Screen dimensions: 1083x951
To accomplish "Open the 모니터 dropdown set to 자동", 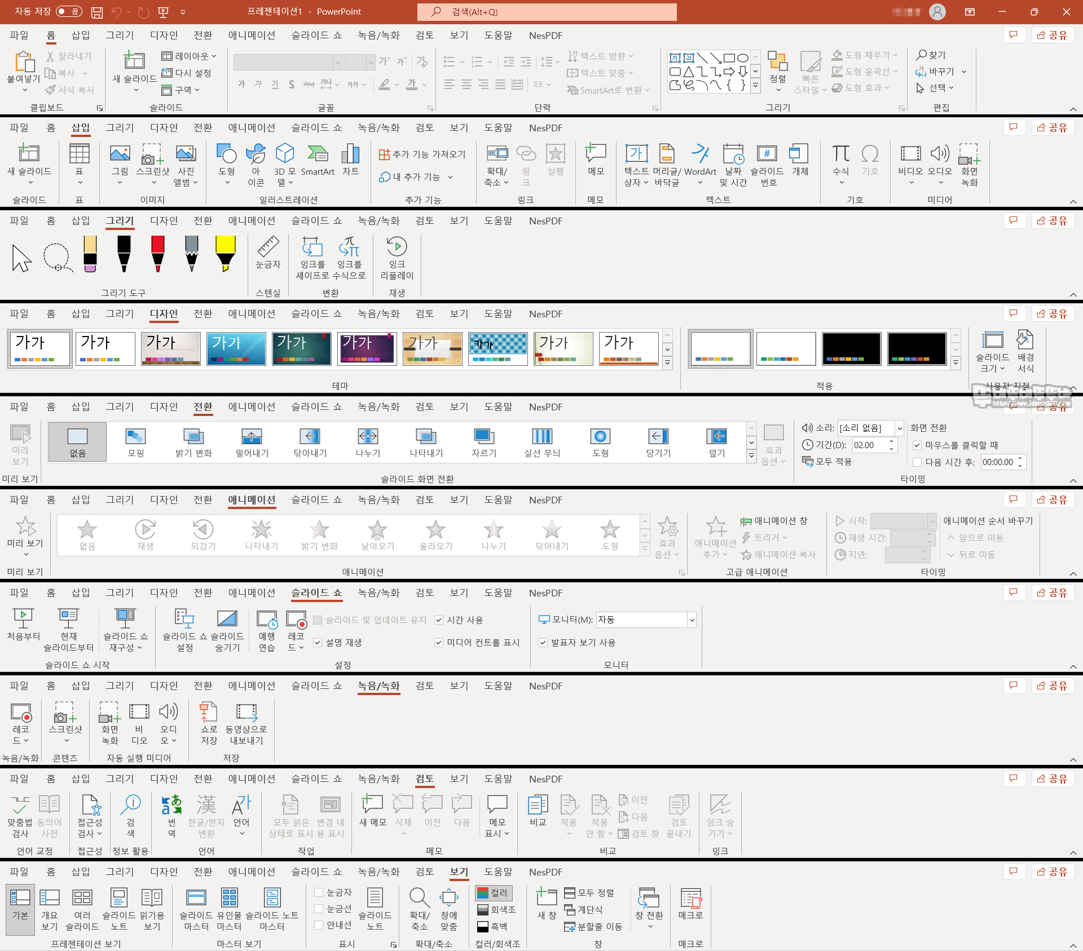I will point(692,620).
